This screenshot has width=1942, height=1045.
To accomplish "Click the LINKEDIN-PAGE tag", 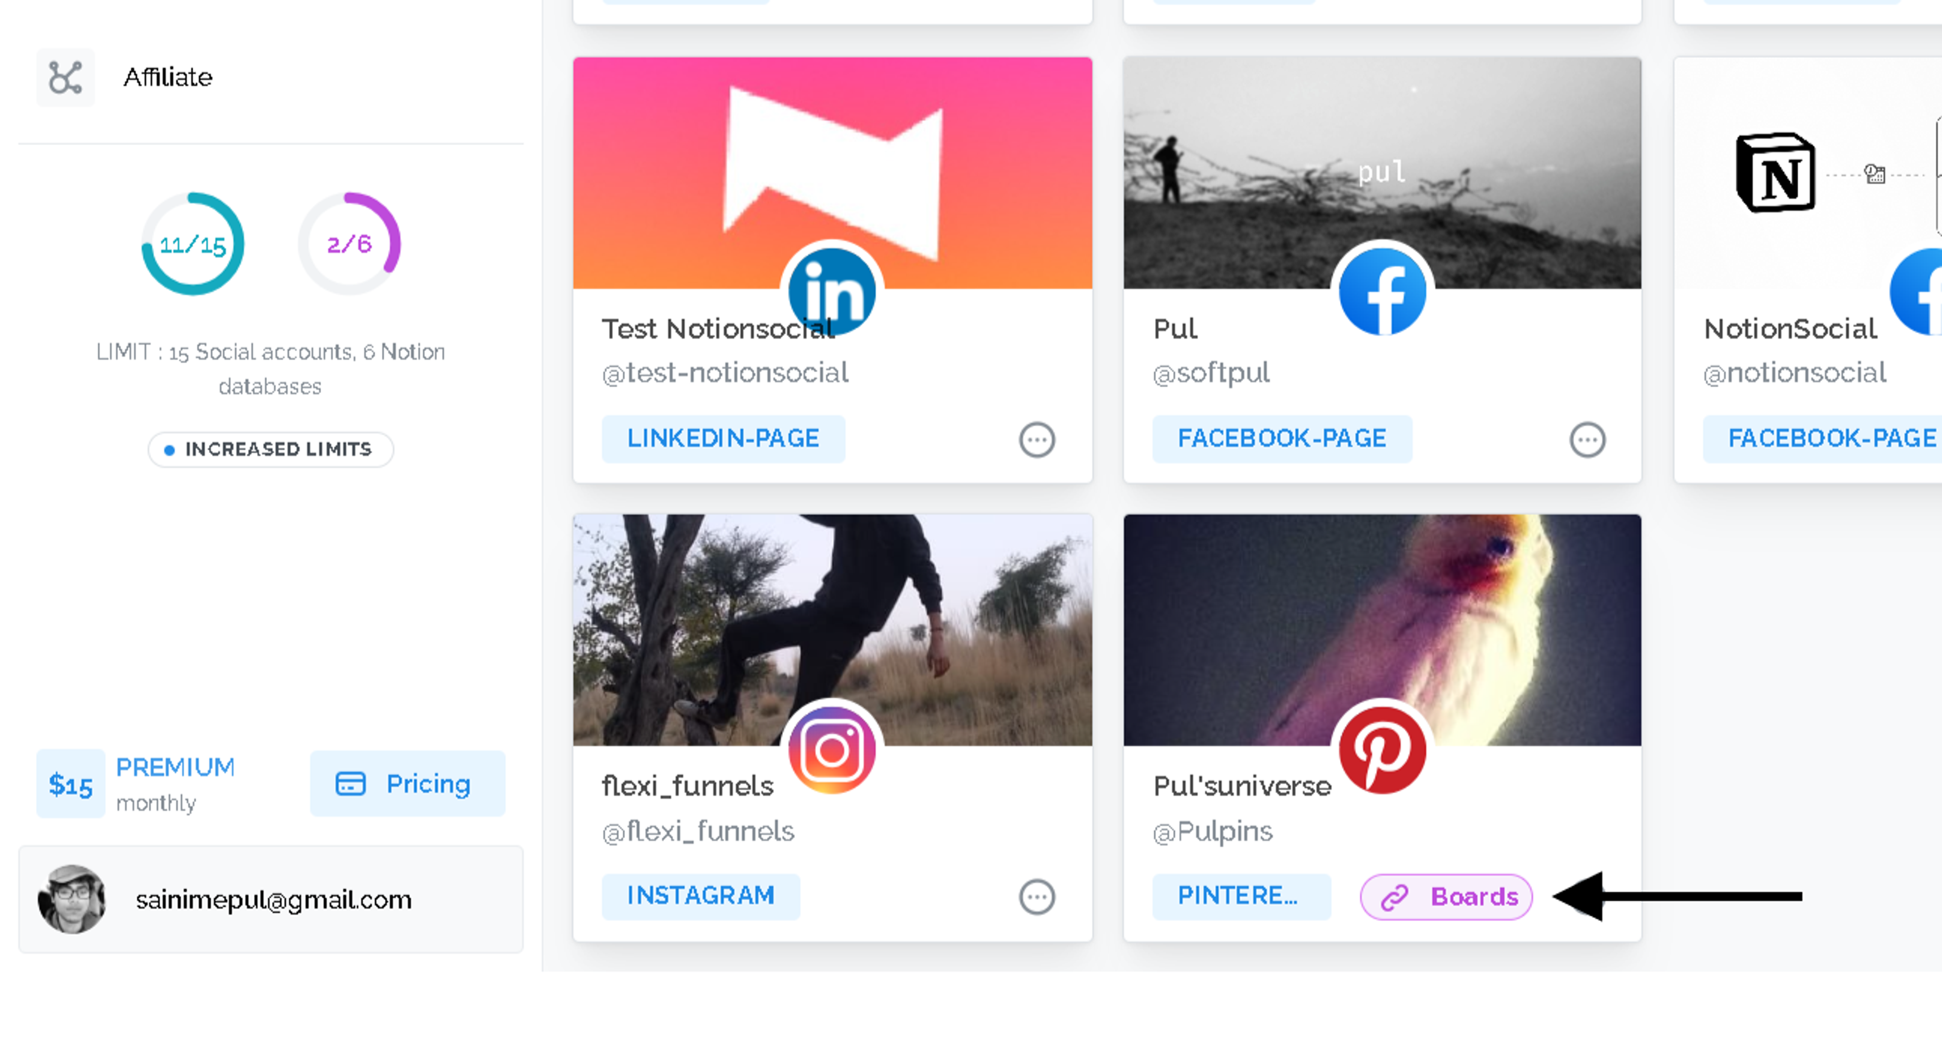I will (x=722, y=438).
